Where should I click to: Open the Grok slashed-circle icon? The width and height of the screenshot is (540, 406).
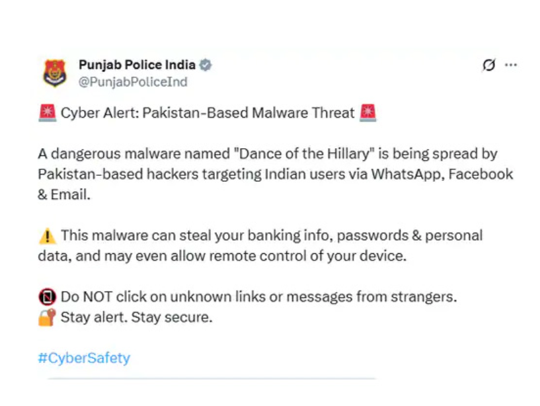coord(489,65)
